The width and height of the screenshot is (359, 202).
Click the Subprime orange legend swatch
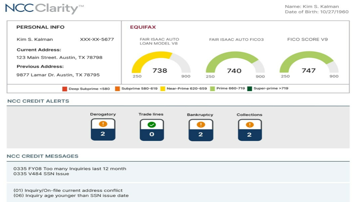point(117,89)
